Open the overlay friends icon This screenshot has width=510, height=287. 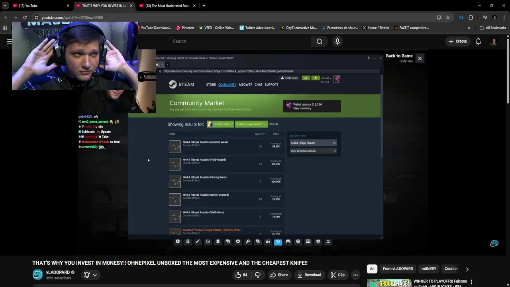(x=268, y=242)
